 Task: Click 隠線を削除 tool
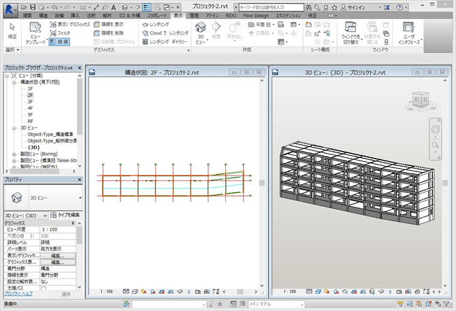[108, 33]
